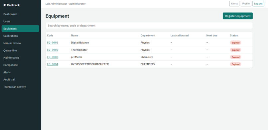Click Physics department in Thermometer row
This screenshot has width=268, height=130.
(x=145, y=50)
